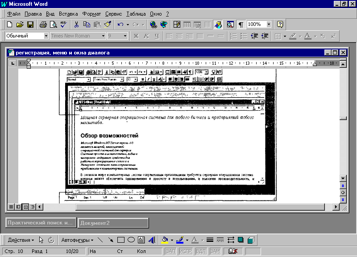Apply the highlighter pen color

pyautogui.click(x=293, y=36)
